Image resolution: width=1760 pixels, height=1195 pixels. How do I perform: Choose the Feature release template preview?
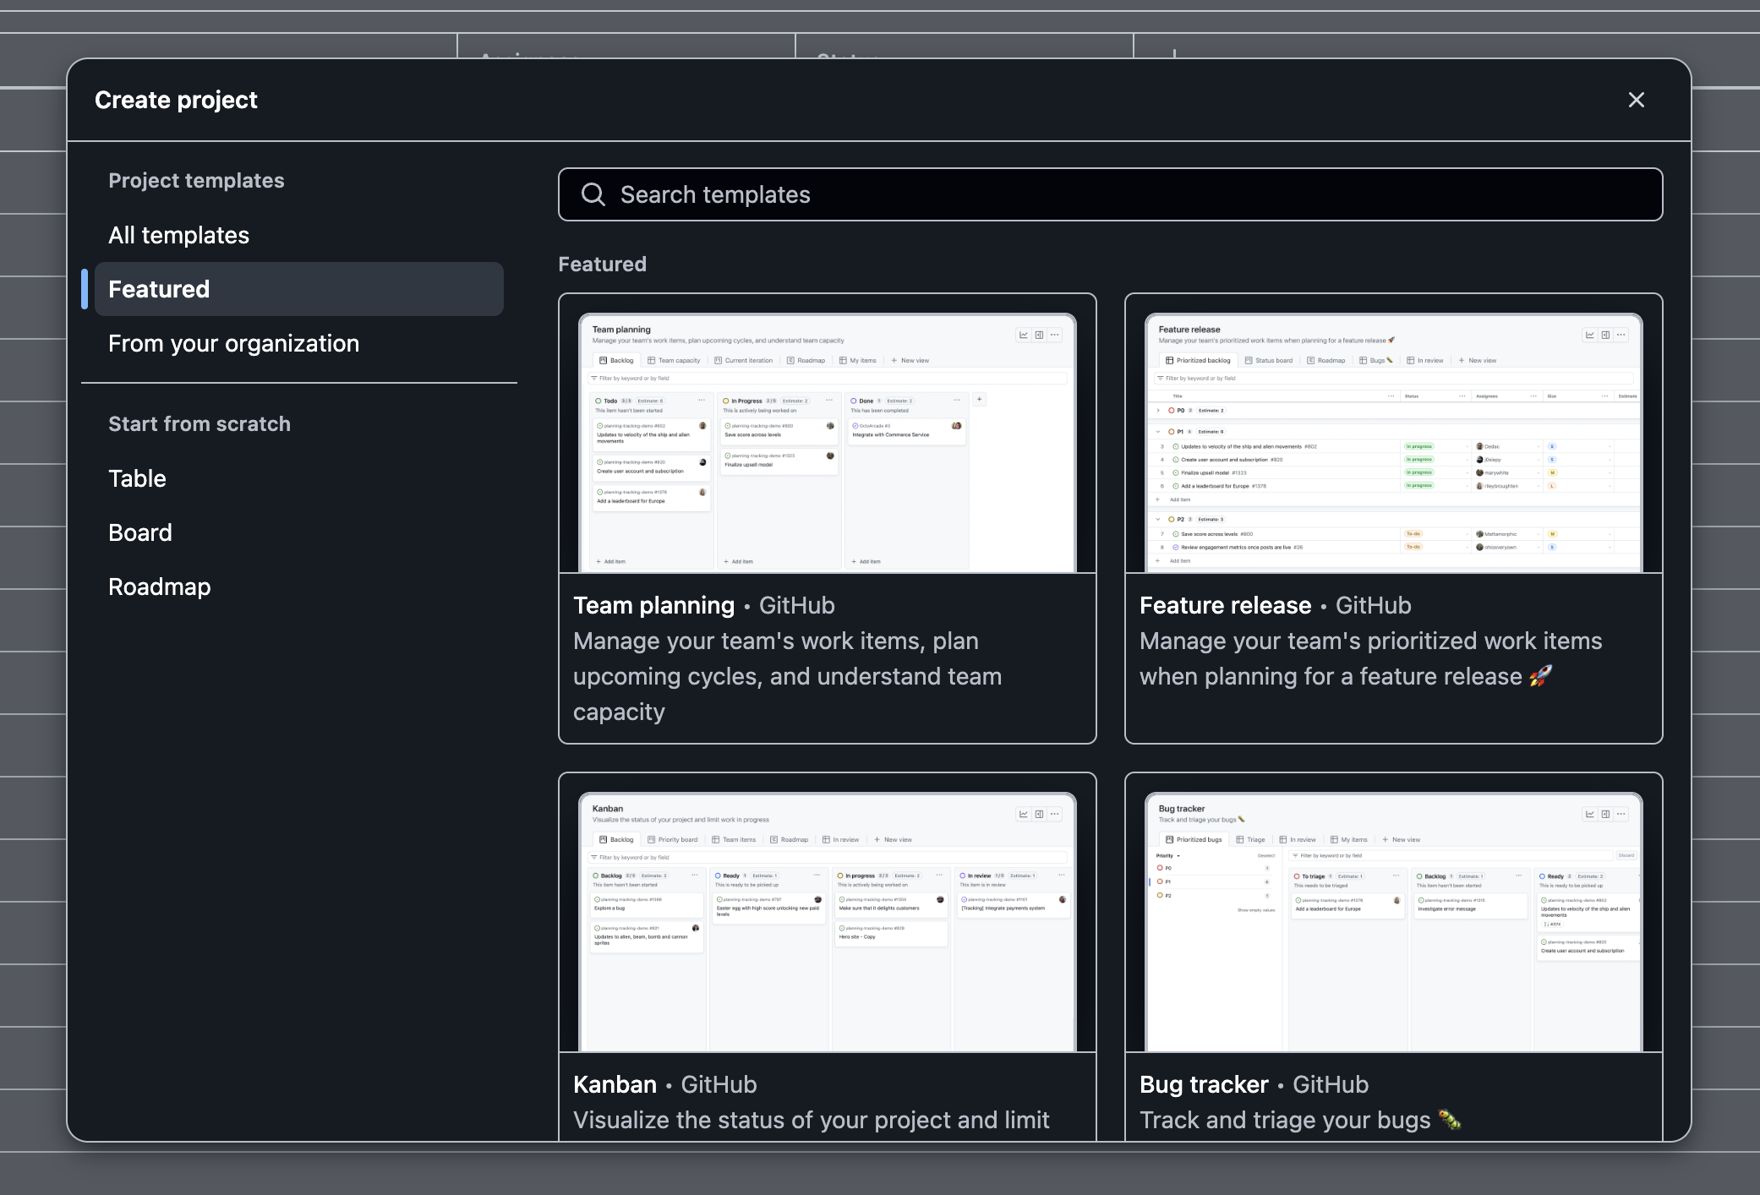(x=1393, y=444)
